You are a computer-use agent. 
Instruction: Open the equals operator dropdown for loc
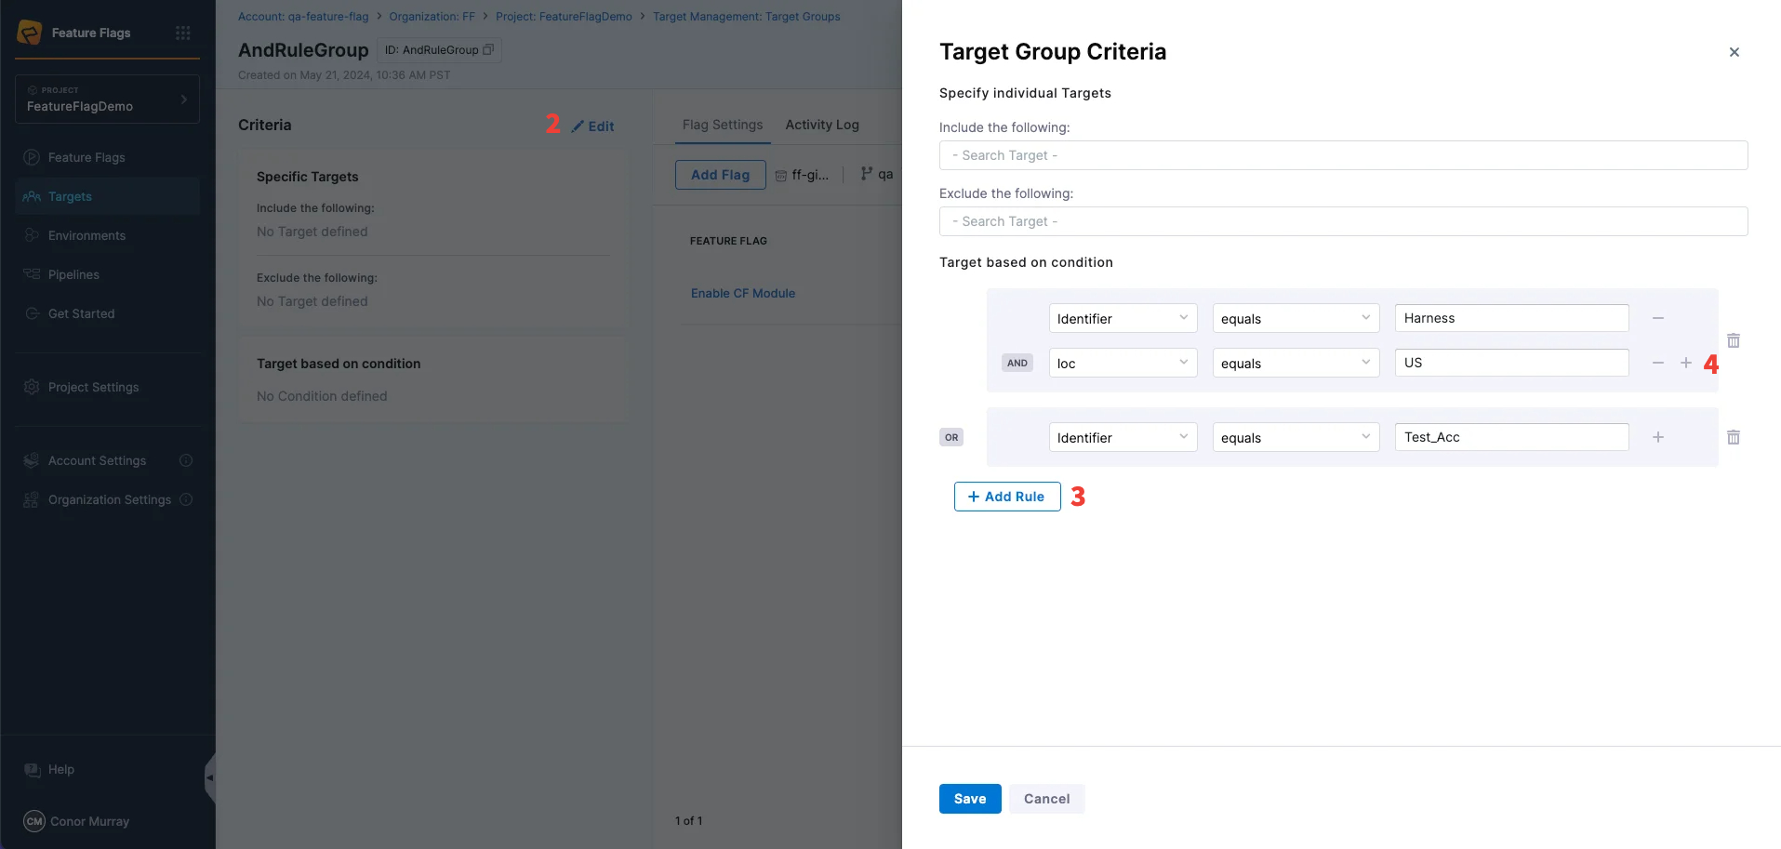pos(1296,363)
